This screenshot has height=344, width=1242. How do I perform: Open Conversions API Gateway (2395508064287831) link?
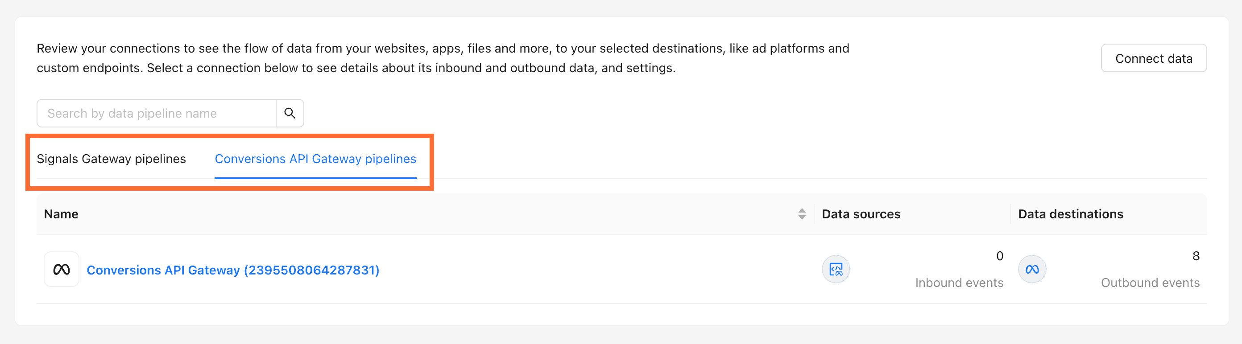point(233,270)
